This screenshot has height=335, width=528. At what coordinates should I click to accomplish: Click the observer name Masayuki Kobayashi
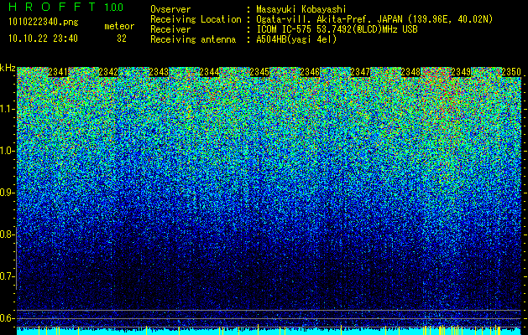[301, 10]
